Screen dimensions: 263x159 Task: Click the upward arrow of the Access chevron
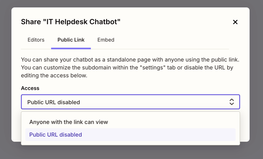tap(232, 100)
